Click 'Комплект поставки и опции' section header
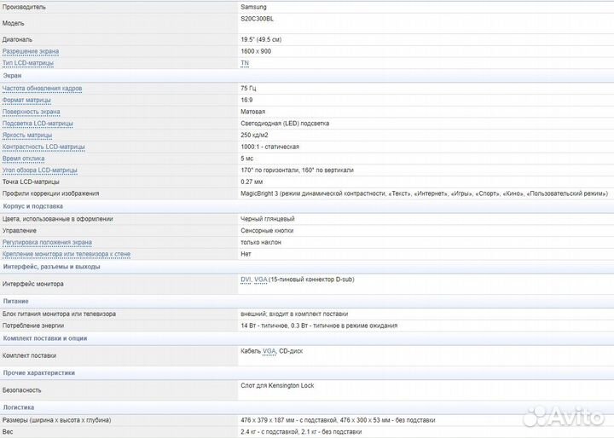The width and height of the screenshot is (614, 438). point(45,338)
